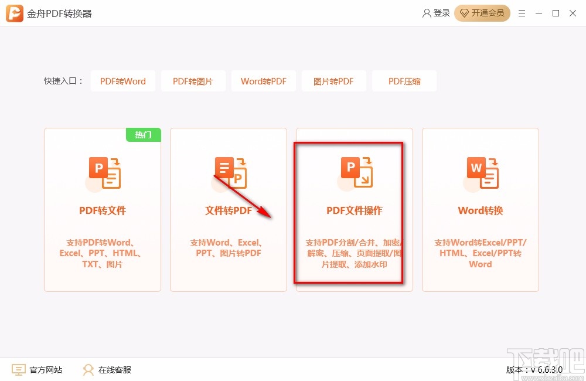This screenshot has width=586, height=381.
Task: Click the 登录 user icon
Action: coord(427,13)
